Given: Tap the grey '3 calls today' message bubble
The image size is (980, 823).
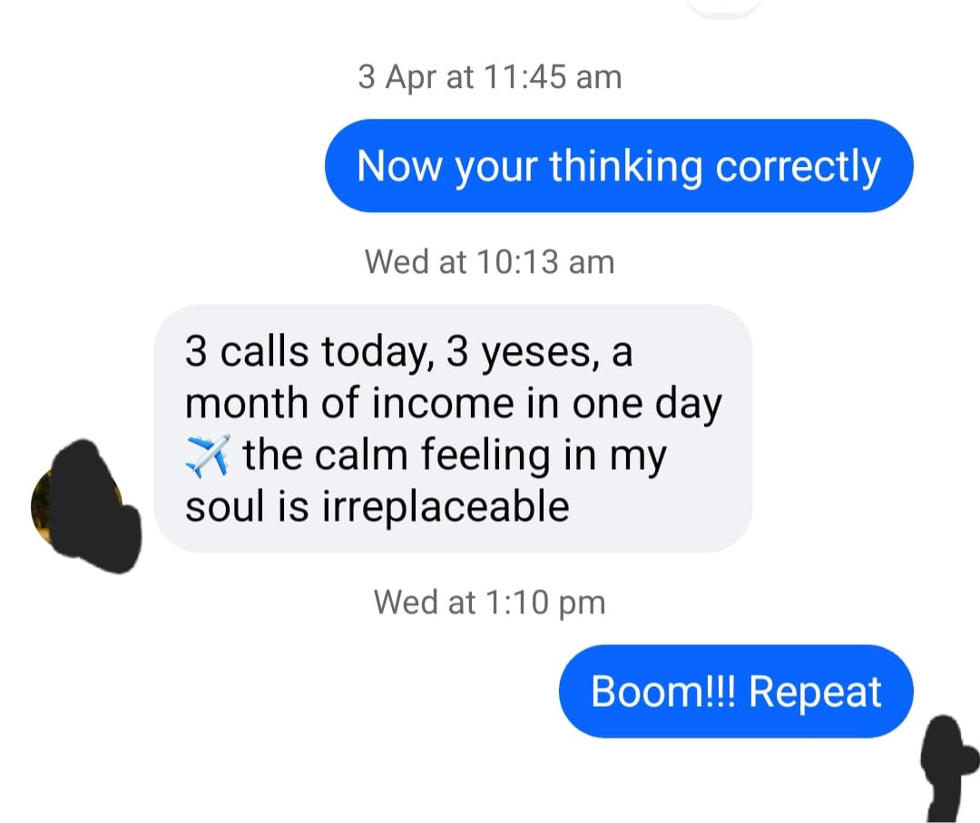Looking at the screenshot, I should click(453, 428).
